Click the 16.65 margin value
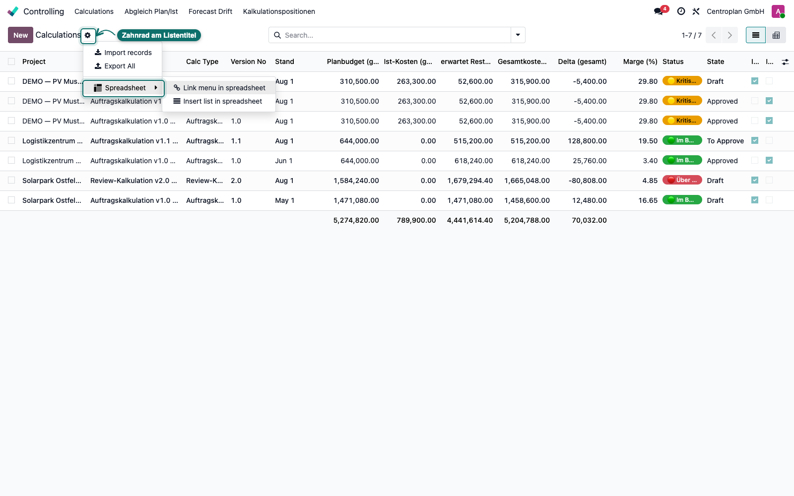 648,200
